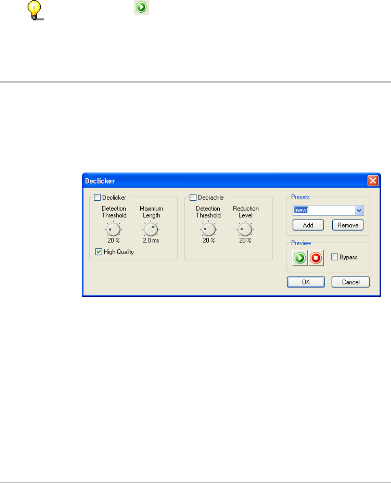
Task: Enable the Decrackle checkbox
Action: [193, 197]
